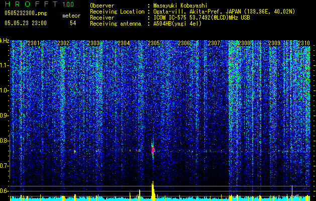Click the 0.6 kHz axis label

point(5,191)
